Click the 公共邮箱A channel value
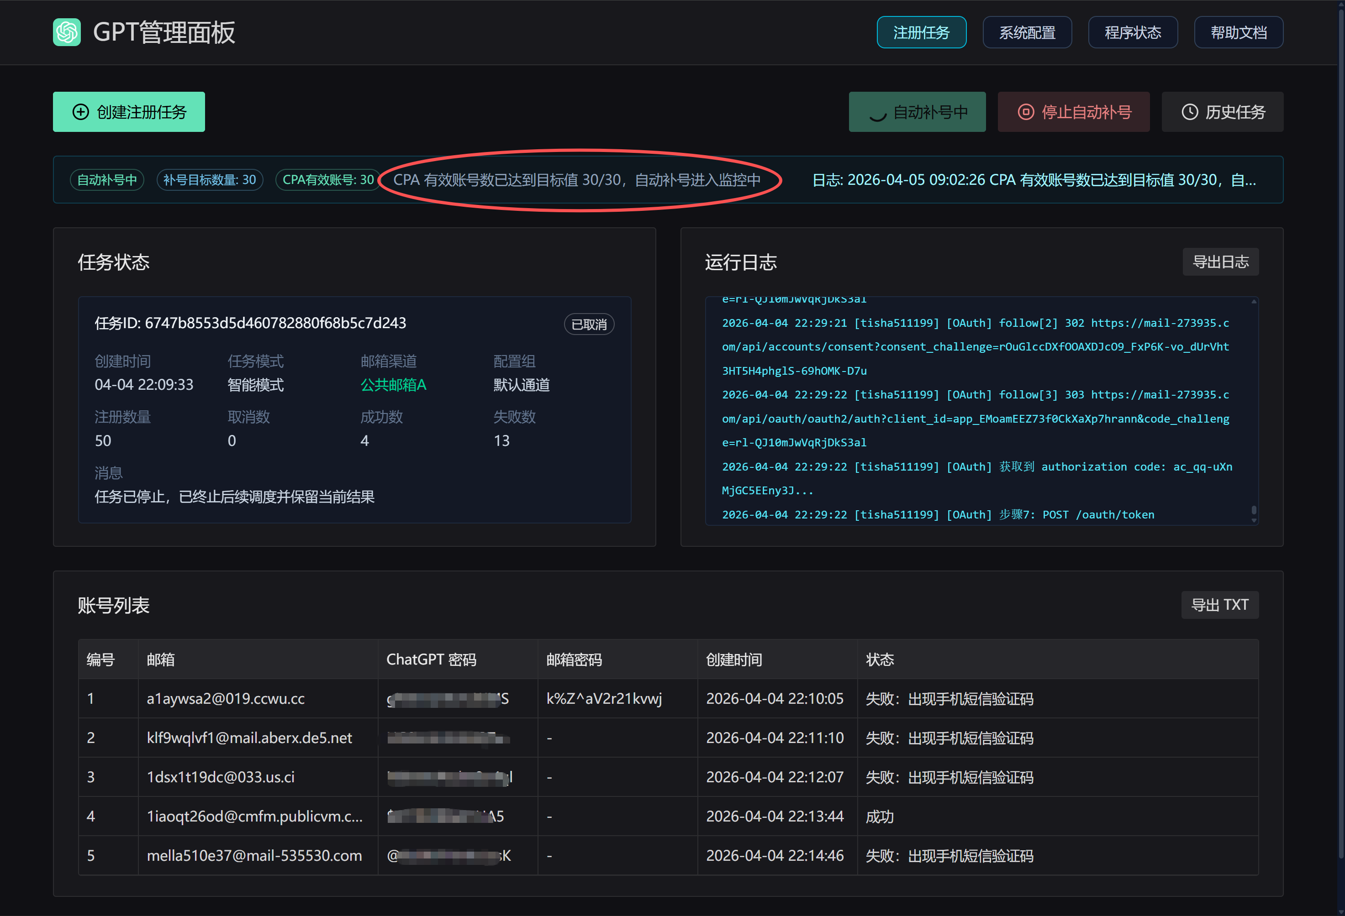1345x916 pixels. pyautogui.click(x=394, y=385)
